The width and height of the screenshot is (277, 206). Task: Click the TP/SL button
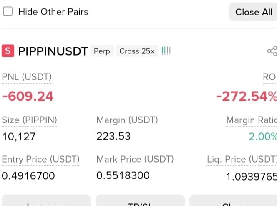click(140, 201)
